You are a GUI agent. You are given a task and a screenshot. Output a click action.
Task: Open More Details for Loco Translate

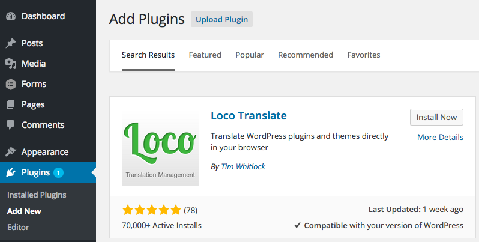tap(440, 137)
